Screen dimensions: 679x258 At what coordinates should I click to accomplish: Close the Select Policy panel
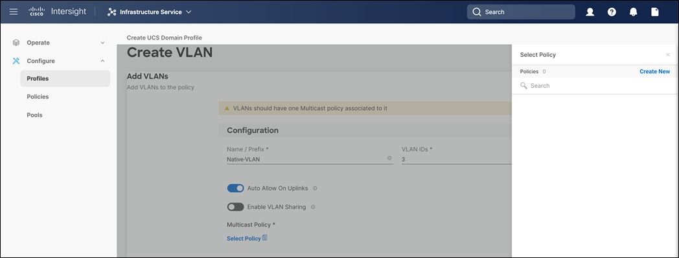(x=668, y=55)
